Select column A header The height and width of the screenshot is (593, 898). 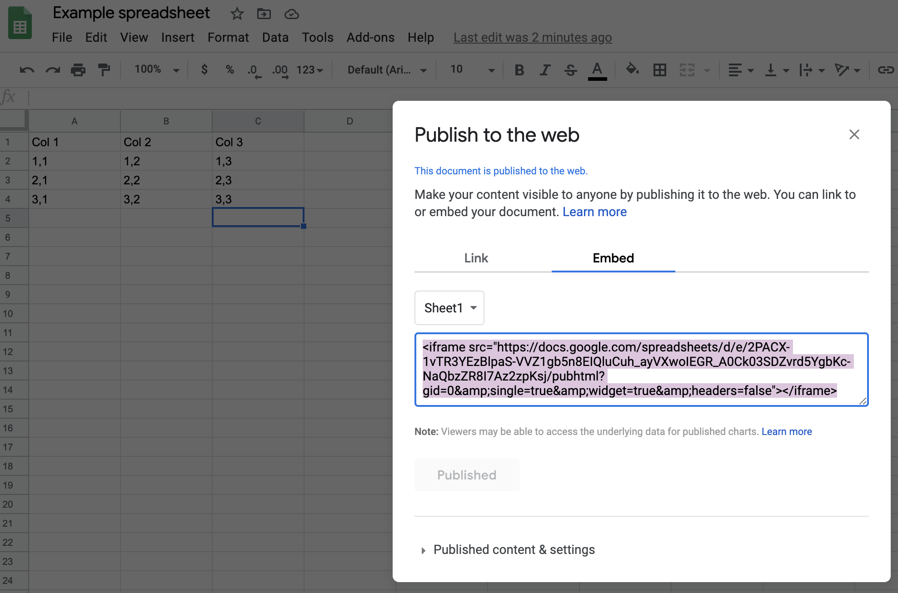point(75,121)
